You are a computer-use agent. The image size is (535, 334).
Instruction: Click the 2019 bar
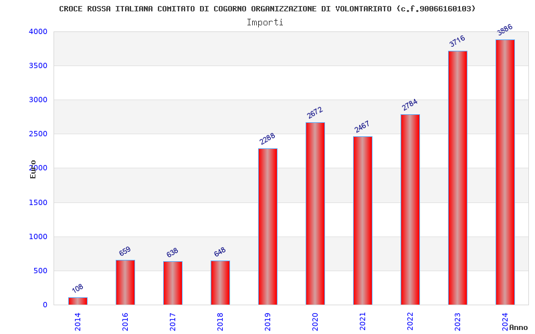coord(268,226)
